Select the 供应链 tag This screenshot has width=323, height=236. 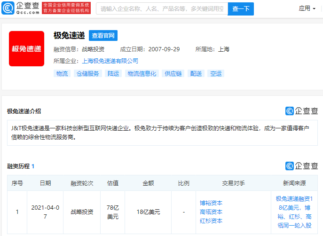(x=173, y=73)
